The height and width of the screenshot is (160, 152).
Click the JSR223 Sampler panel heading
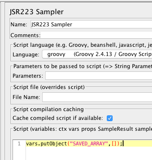tap(37, 12)
